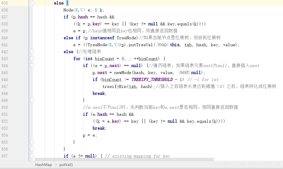The width and height of the screenshot is (283, 169).
Task: Collapse the else block at line 642
Action: (x=32, y=52)
